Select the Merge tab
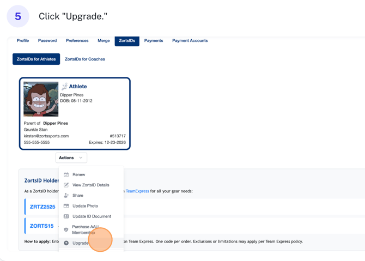365x261 pixels. tap(104, 41)
